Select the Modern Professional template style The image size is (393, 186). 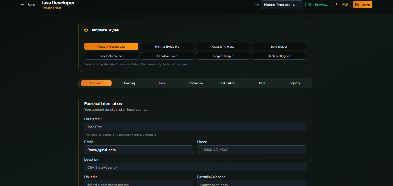(111, 46)
